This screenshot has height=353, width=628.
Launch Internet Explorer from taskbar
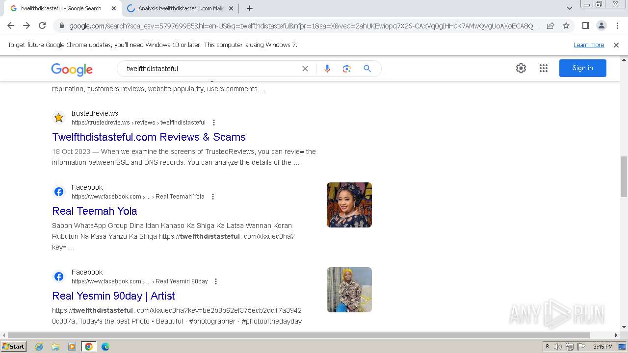click(39, 347)
